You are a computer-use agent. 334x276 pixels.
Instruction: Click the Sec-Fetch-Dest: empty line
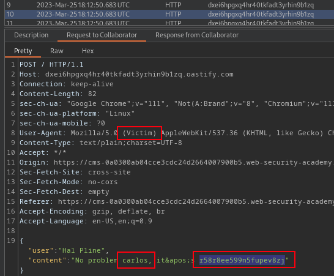tap(64, 192)
